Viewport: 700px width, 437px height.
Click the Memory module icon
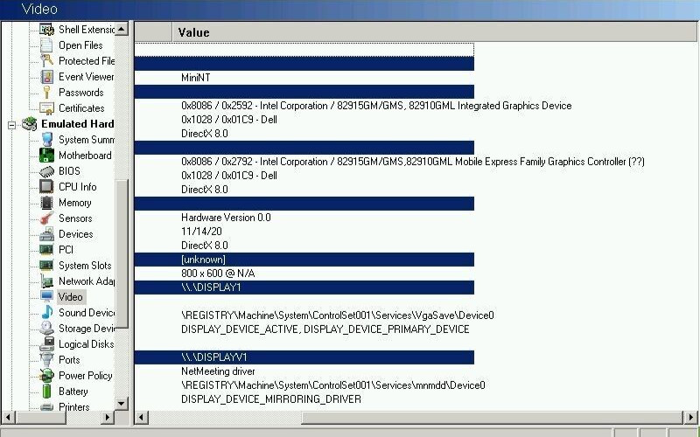(46, 203)
